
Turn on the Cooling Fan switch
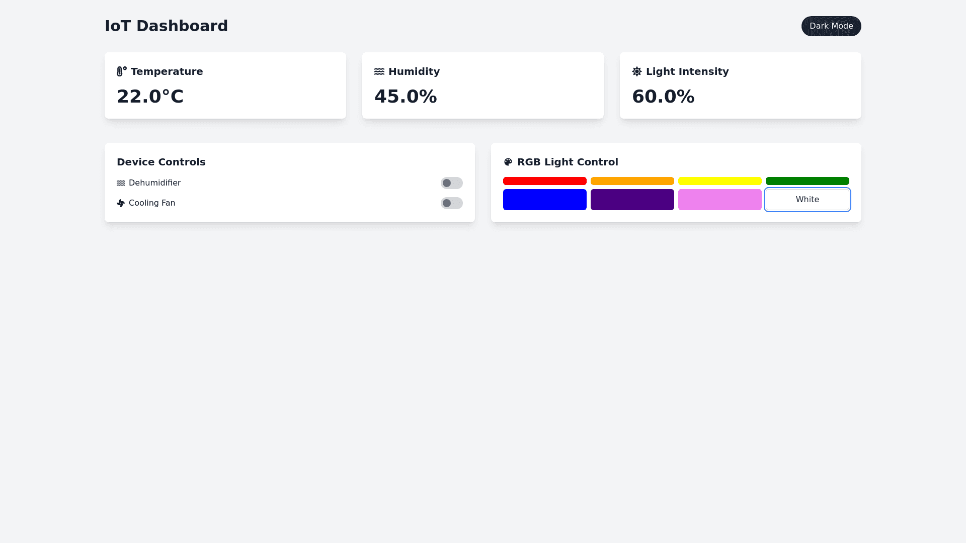(451, 203)
